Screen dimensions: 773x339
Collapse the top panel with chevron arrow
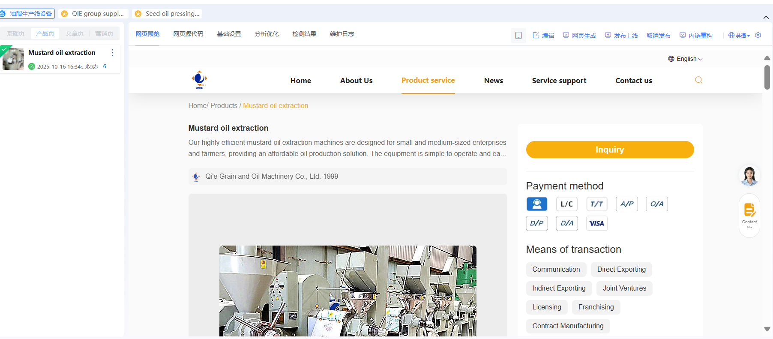pos(766,17)
